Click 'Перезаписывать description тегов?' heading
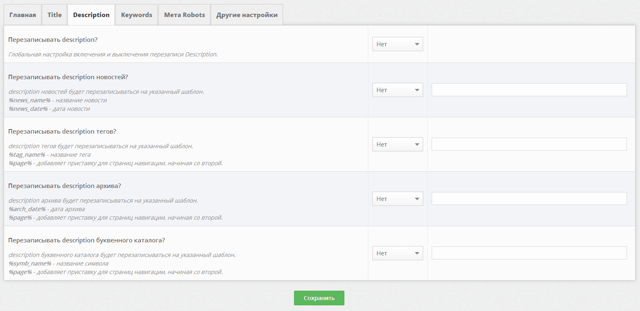 point(62,132)
